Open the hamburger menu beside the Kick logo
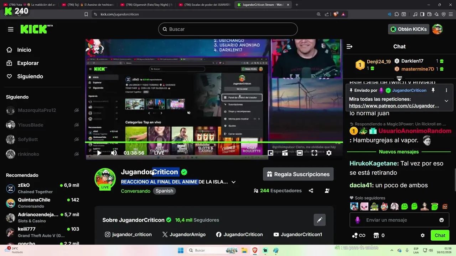Viewport: 456px width, 256px height. (11, 29)
